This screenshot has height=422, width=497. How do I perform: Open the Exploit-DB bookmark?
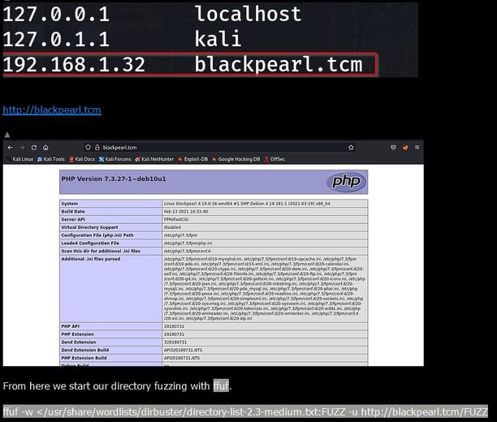pos(192,159)
